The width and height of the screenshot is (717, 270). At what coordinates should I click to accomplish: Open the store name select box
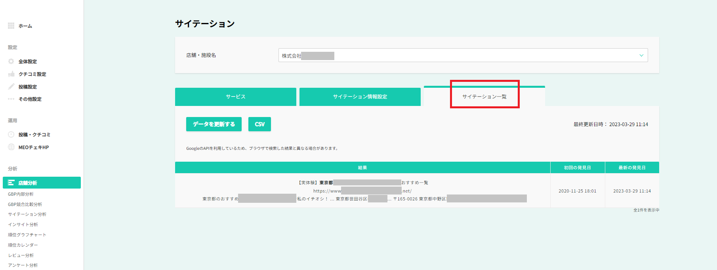click(463, 55)
